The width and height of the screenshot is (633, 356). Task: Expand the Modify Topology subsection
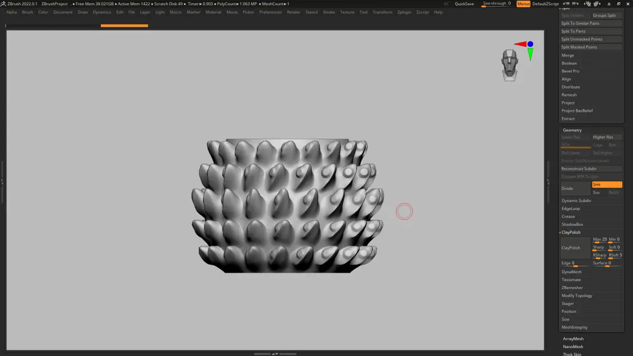click(577, 295)
